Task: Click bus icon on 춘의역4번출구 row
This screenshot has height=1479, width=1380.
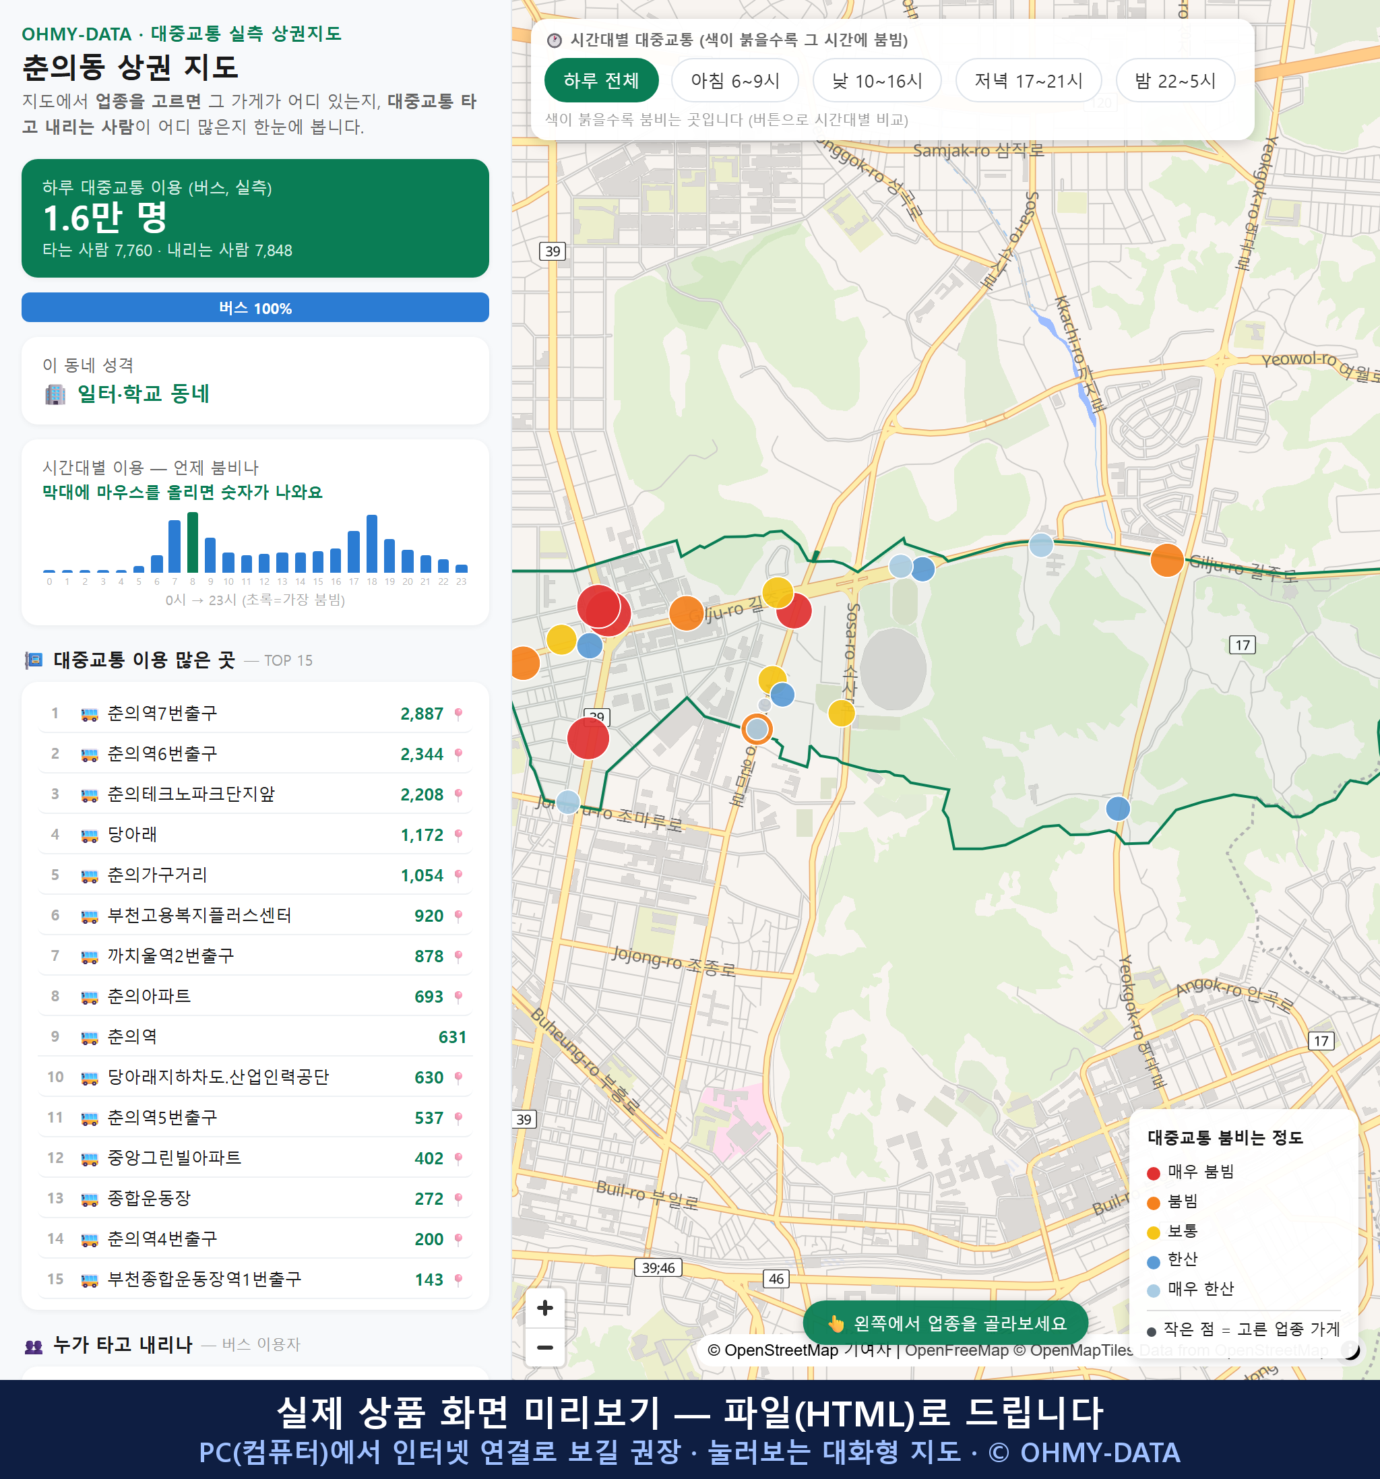Action: [89, 1239]
